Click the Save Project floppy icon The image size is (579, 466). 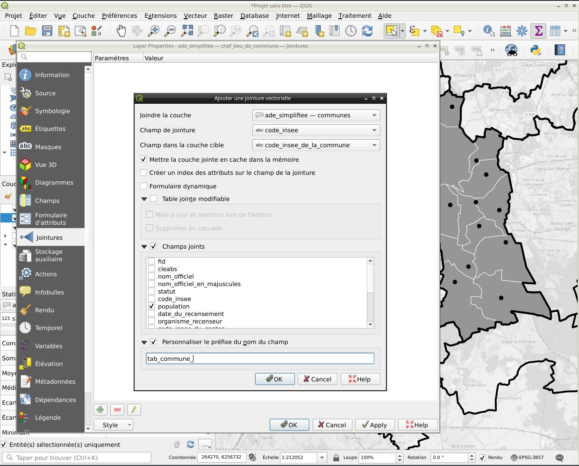pyautogui.click(x=47, y=31)
